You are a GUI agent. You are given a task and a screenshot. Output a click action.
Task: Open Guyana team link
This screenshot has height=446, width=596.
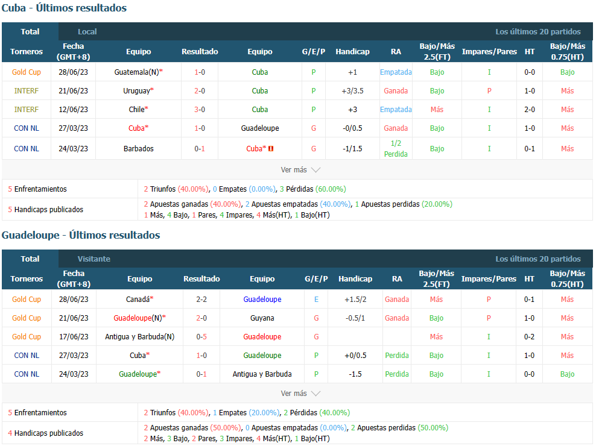pos(262,318)
